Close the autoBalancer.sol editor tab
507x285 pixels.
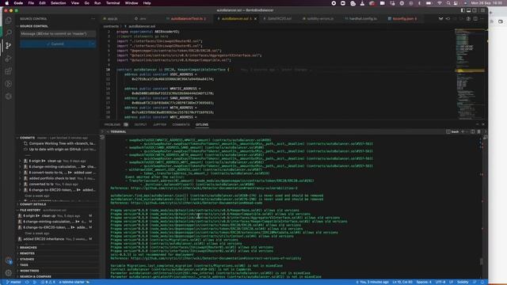pyautogui.click(x=255, y=19)
